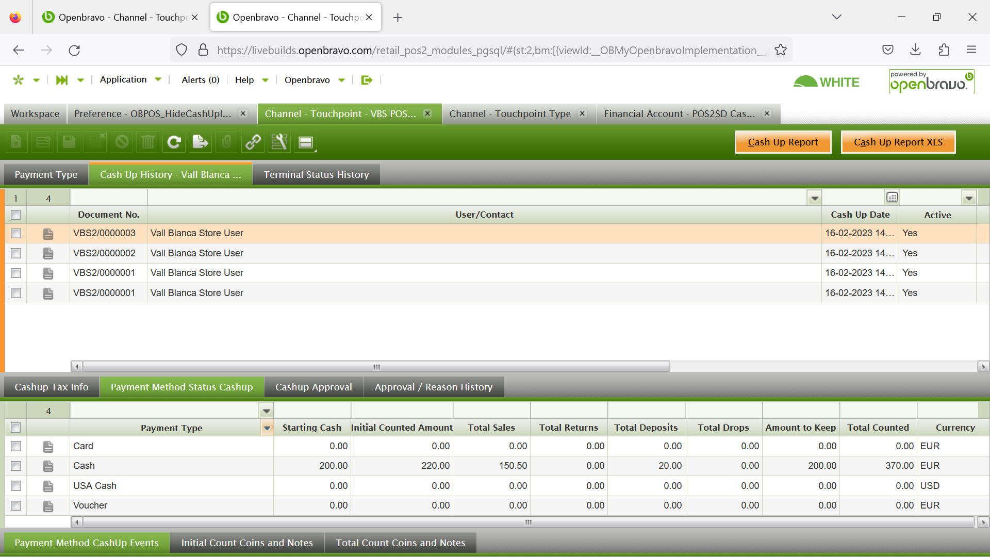Open Cash payment row form icon

(x=48, y=466)
